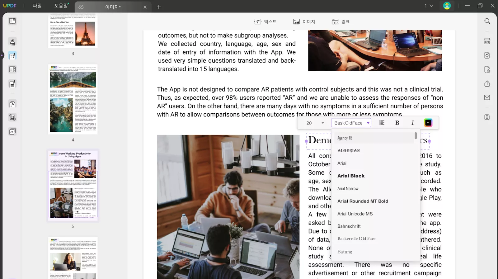Open the Watermark stamp tool in left sidebar
The height and width of the screenshot is (279, 498).
point(12,131)
